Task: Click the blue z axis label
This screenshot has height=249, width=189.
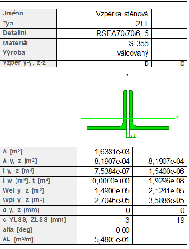Action: (x=127, y=75)
